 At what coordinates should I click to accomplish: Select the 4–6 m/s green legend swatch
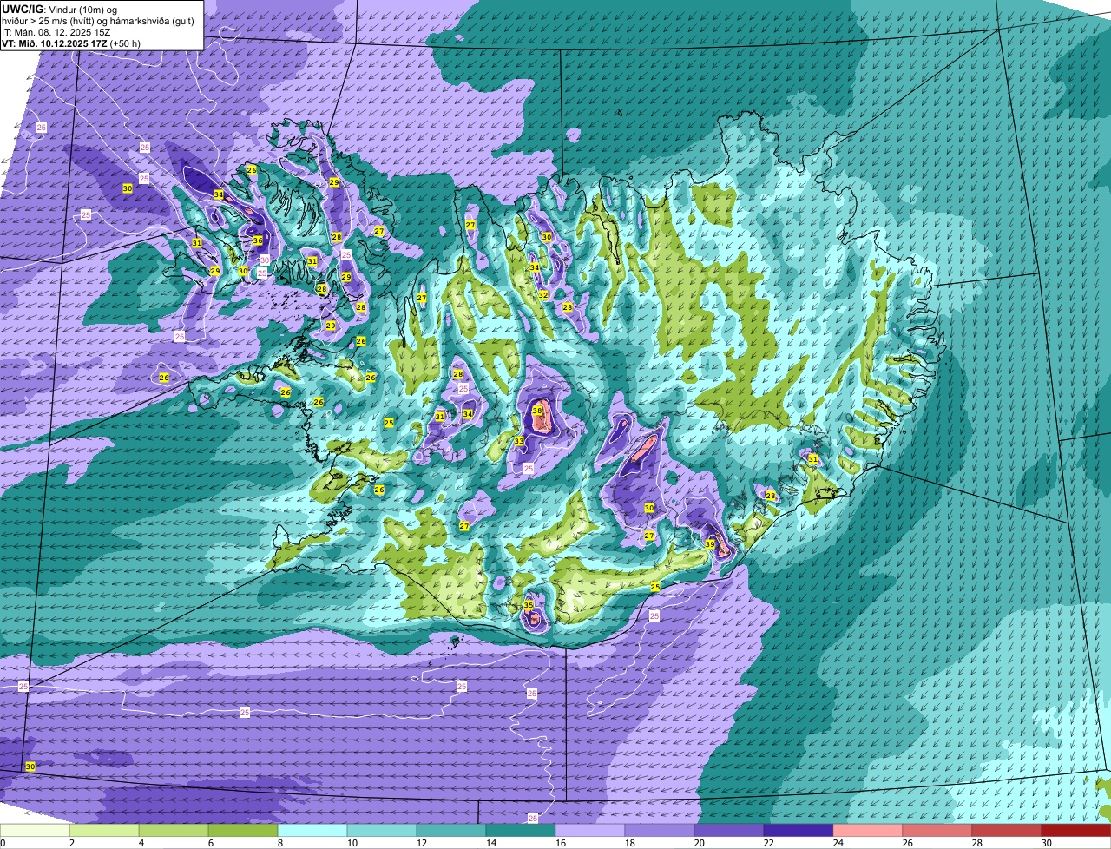(x=174, y=831)
